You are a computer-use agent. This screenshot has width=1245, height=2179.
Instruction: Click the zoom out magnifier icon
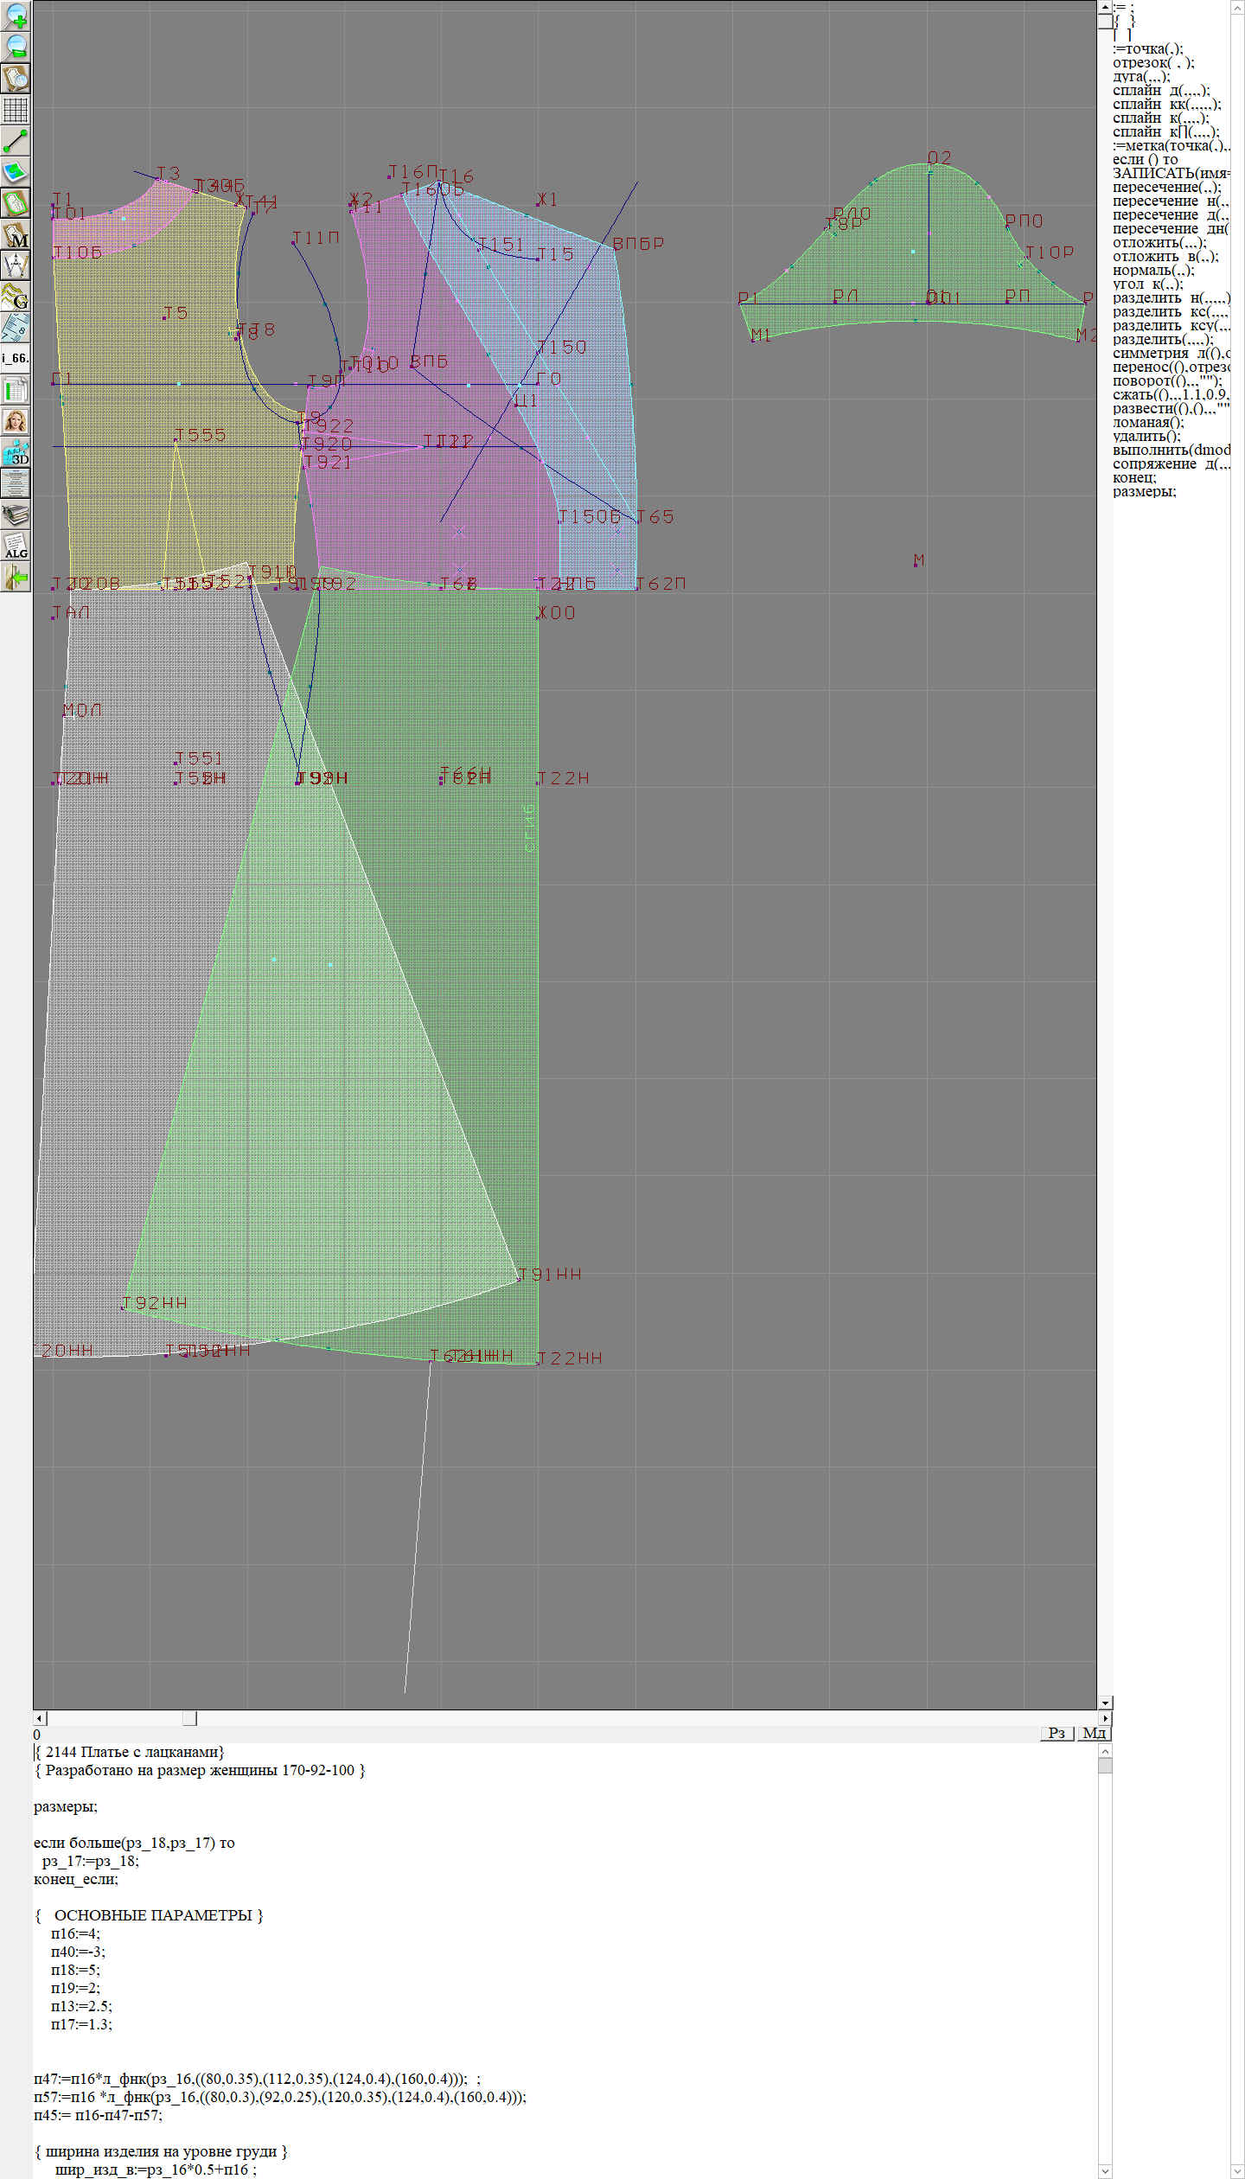pos(16,47)
